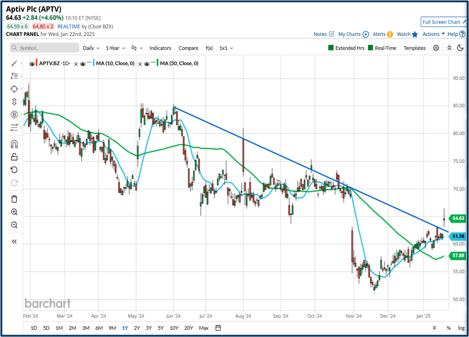Open chart settings gear icon
Viewport: 469px width, 337px height.
coord(436,48)
